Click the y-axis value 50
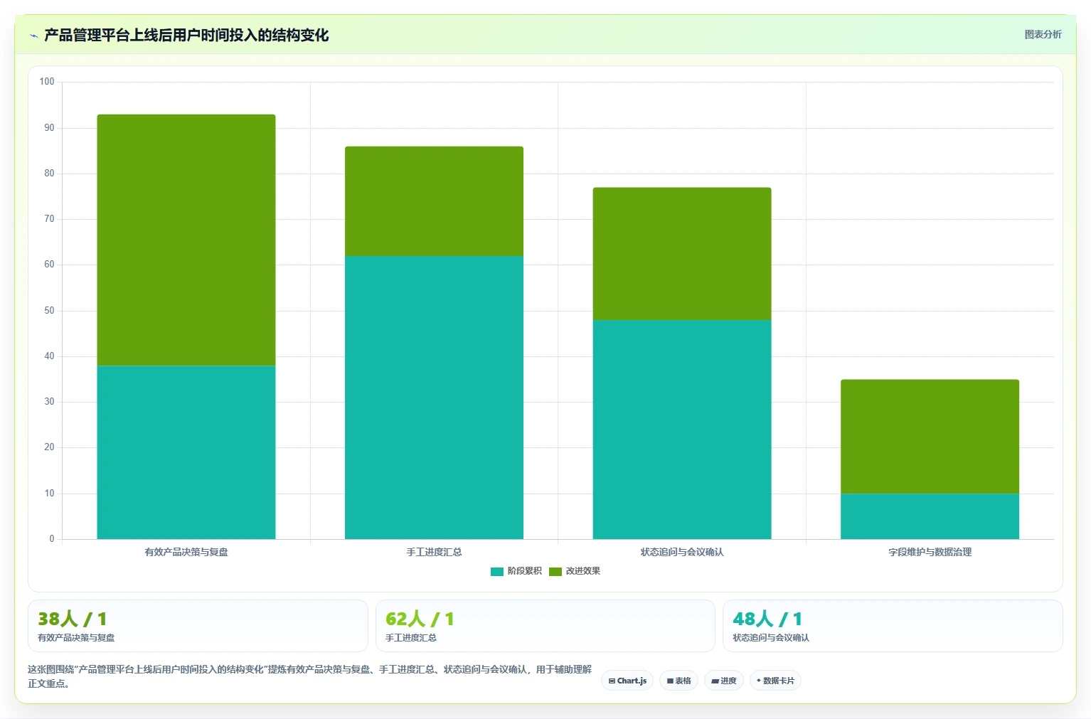Screen dimensions: 1091x719 point(49,311)
